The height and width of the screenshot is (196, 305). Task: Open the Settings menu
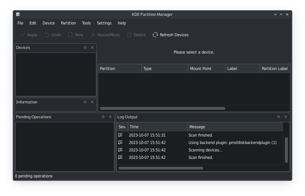pyautogui.click(x=104, y=23)
